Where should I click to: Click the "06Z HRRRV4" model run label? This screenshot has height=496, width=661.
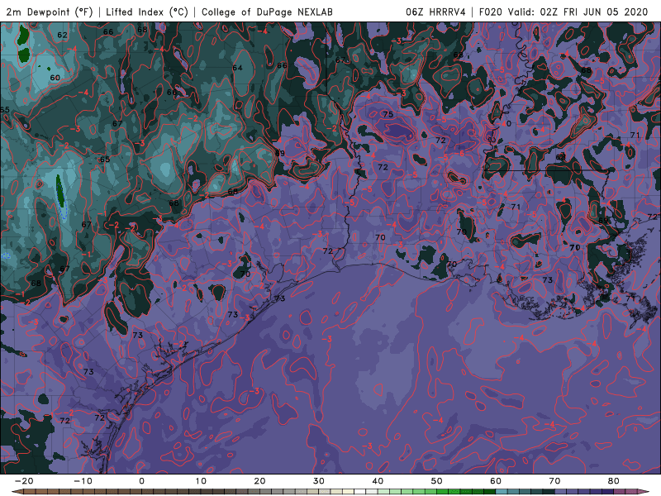(x=435, y=12)
